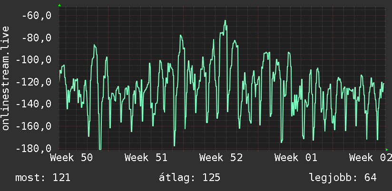This screenshot has height=191, width=392.
Task: Click the 'Week 52' x-axis label
Action: point(221,158)
